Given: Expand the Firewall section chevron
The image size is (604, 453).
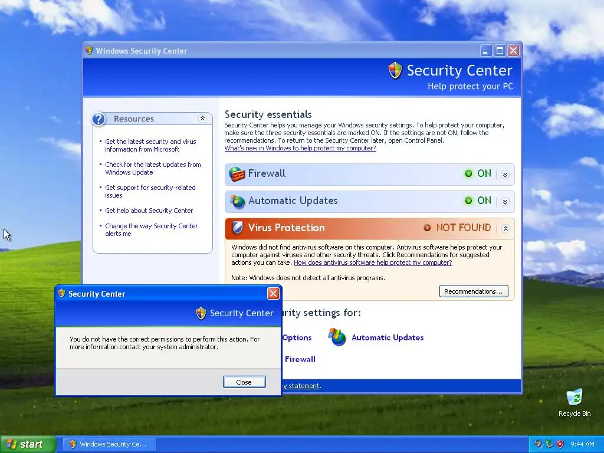Looking at the screenshot, I should 505,175.
